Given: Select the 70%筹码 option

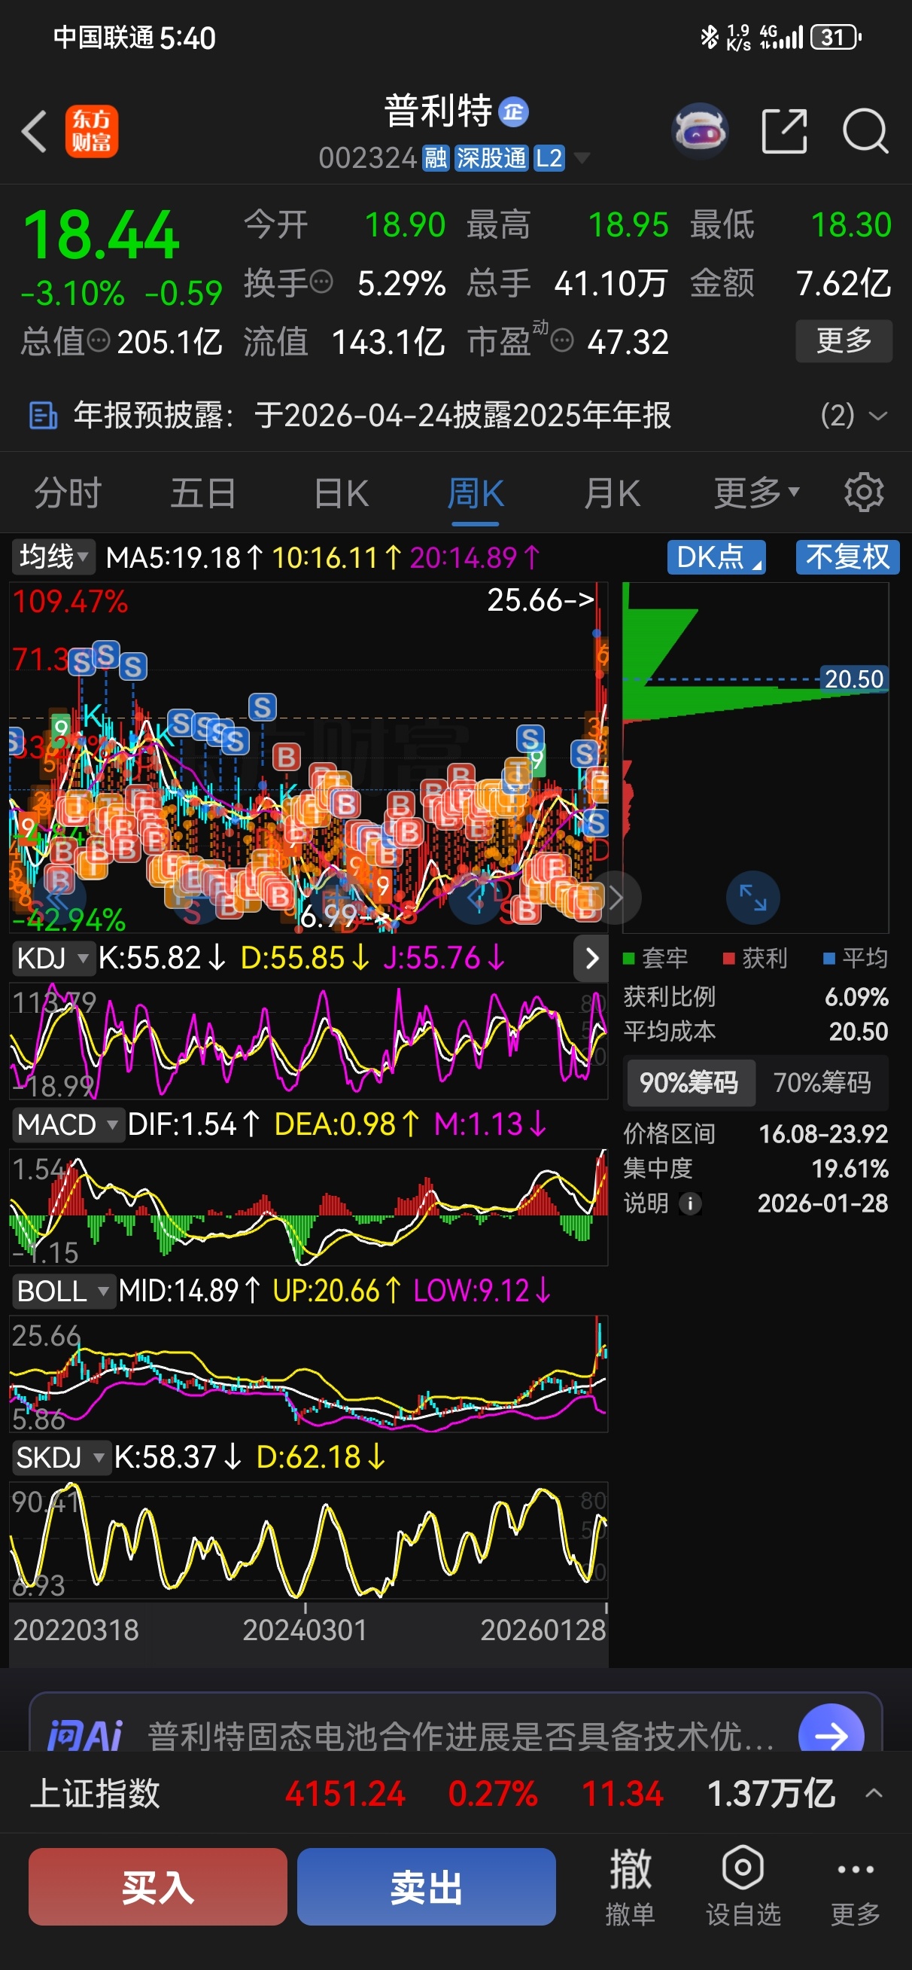Looking at the screenshot, I should [x=822, y=1083].
